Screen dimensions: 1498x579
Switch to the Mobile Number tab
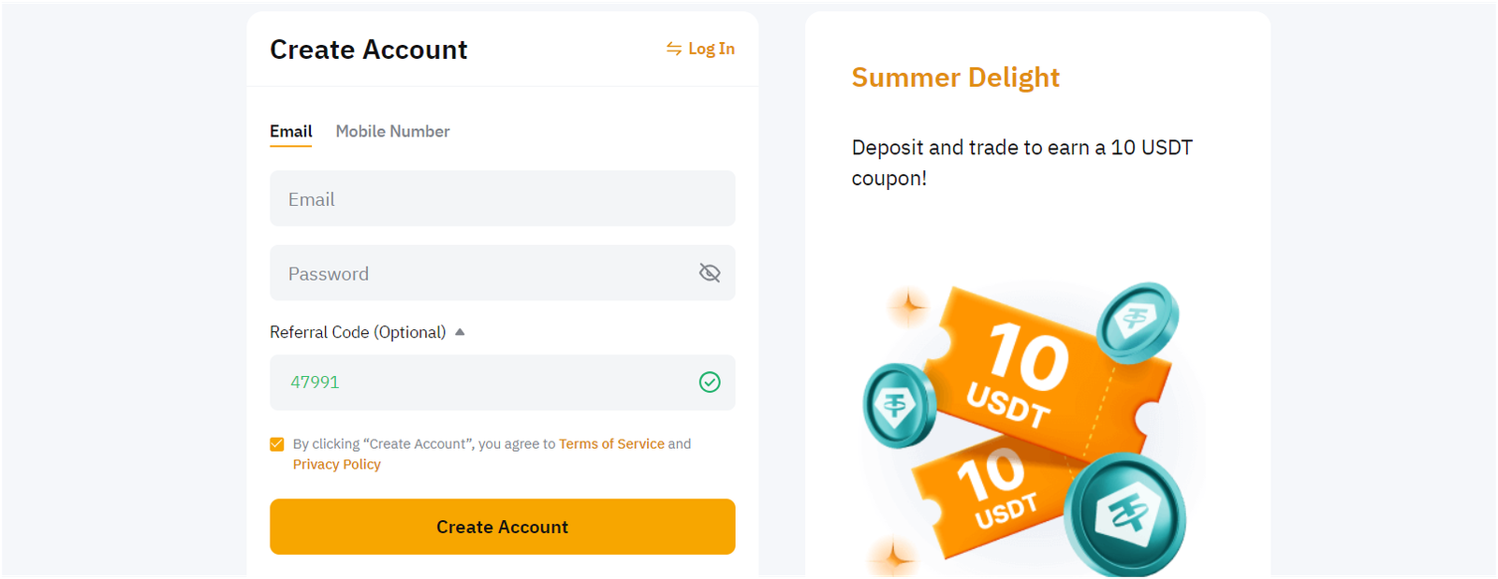392,131
